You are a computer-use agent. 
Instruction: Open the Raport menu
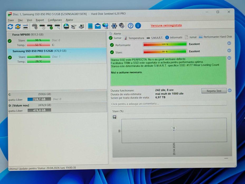point(40,20)
